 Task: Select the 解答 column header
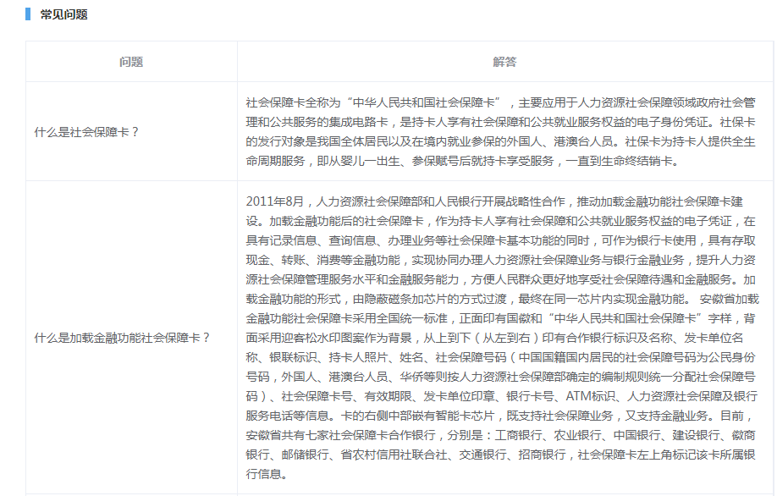pyautogui.click(x=504, y=62)
